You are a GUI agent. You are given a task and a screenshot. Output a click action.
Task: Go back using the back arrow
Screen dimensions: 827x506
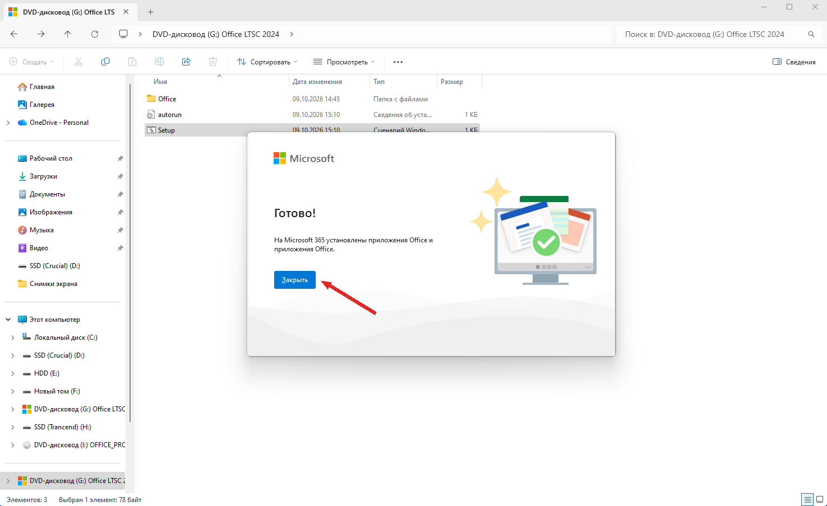[x=14, y=34]
